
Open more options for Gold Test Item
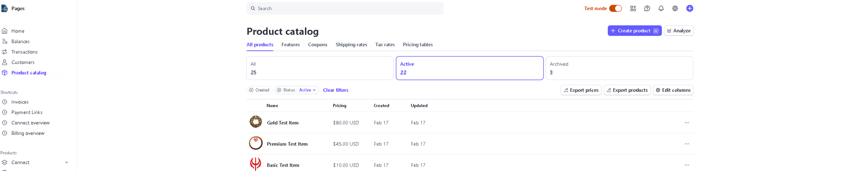coord(687,123)
